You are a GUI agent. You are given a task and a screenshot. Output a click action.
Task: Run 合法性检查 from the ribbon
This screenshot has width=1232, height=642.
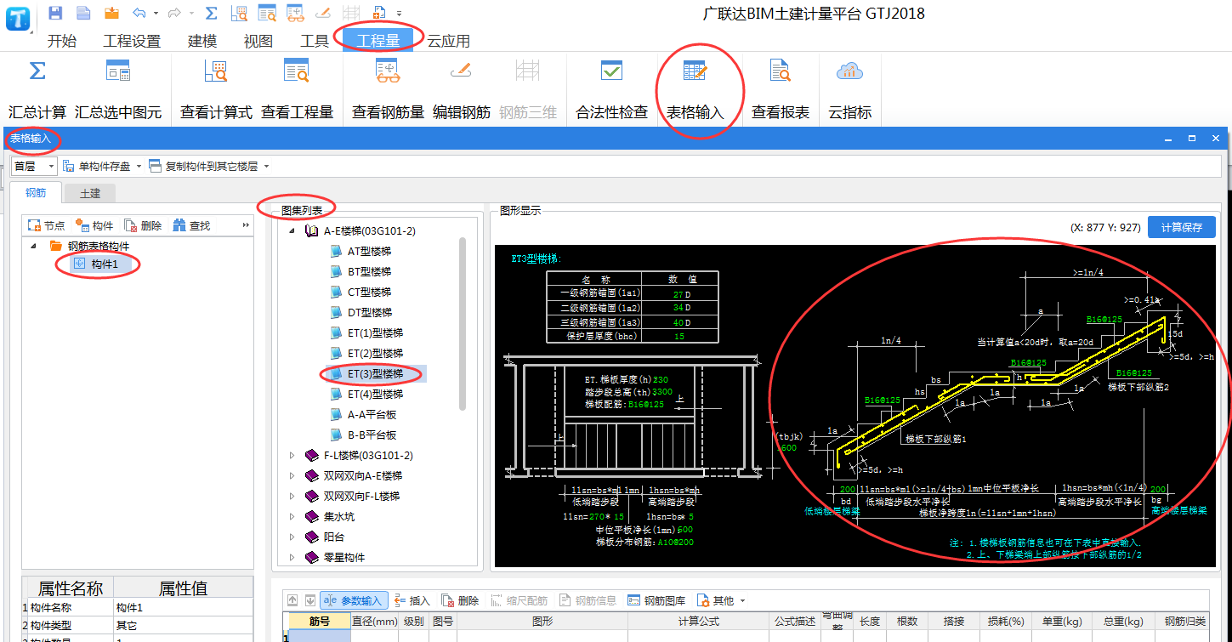[x=612, y=89]
